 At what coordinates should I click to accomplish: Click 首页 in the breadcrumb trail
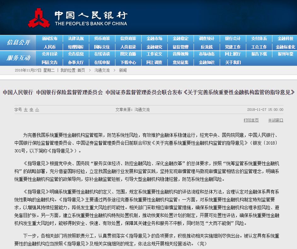click(81, 71)
